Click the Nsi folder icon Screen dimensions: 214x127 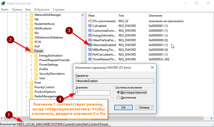31,33
